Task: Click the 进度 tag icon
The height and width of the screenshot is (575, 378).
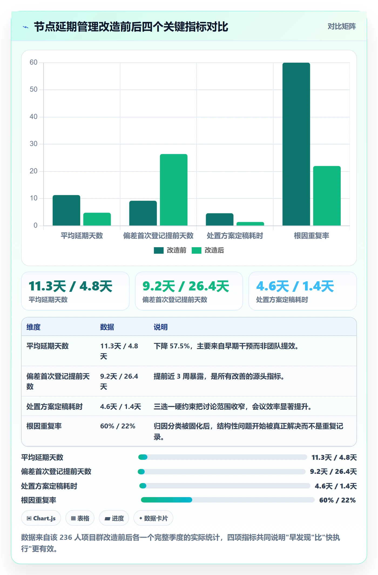Action: 107,518
